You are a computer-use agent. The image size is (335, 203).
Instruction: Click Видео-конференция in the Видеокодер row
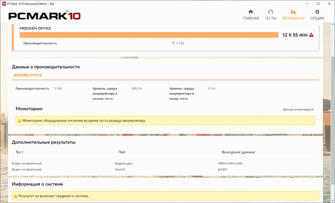[x=27, y=163]
